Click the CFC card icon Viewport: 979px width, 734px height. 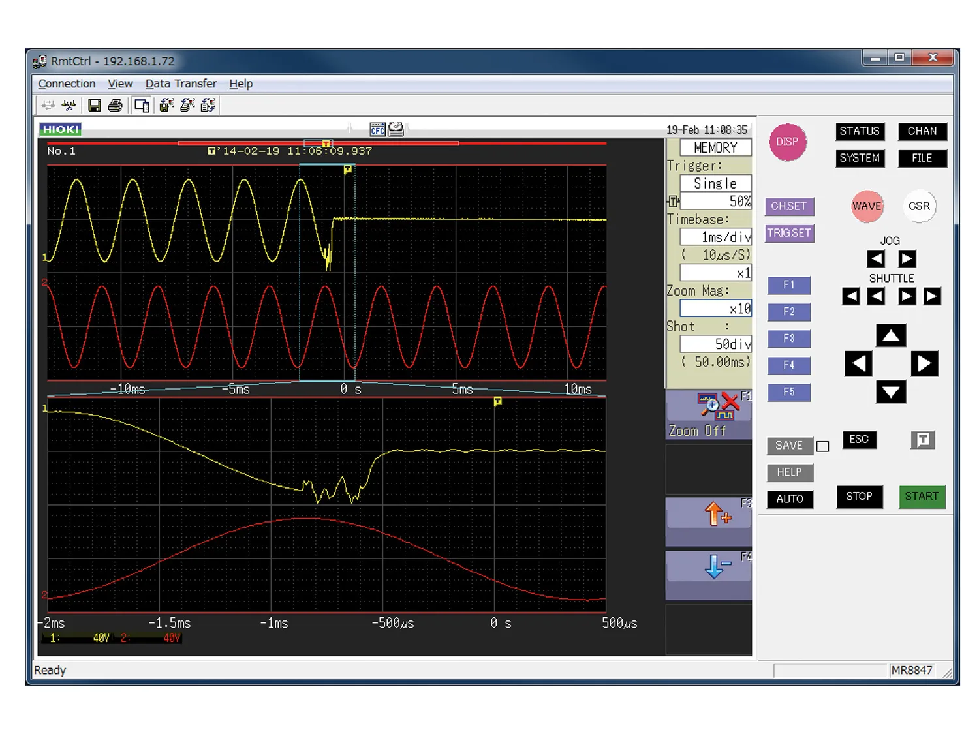click(377, 130)
